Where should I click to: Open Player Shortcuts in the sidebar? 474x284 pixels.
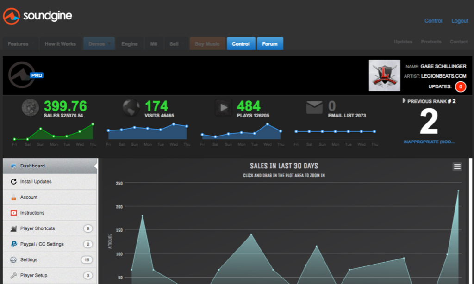(50, 228)
